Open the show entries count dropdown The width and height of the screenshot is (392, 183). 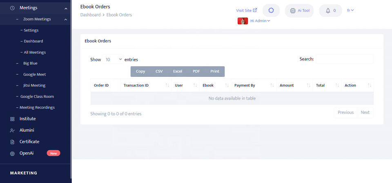tap(113, 60)
